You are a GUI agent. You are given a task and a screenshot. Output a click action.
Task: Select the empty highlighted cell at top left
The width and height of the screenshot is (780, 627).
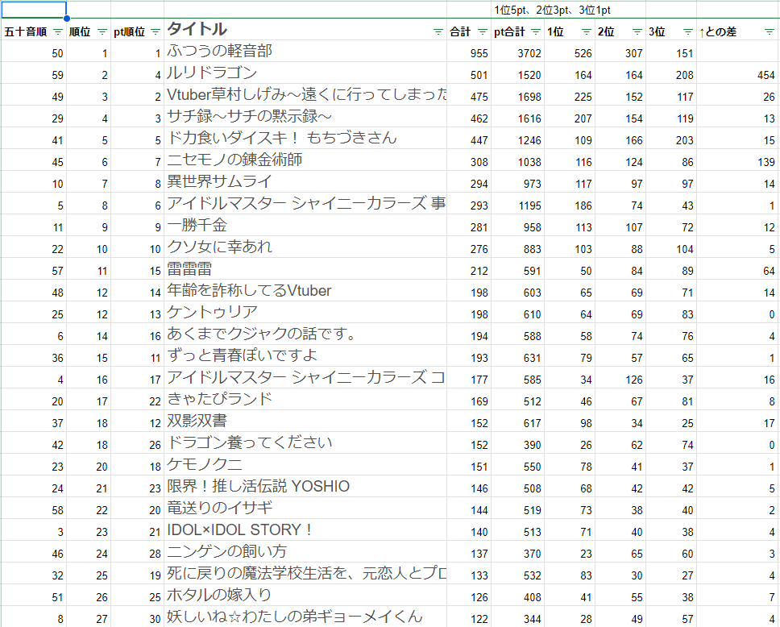[33, 10]
